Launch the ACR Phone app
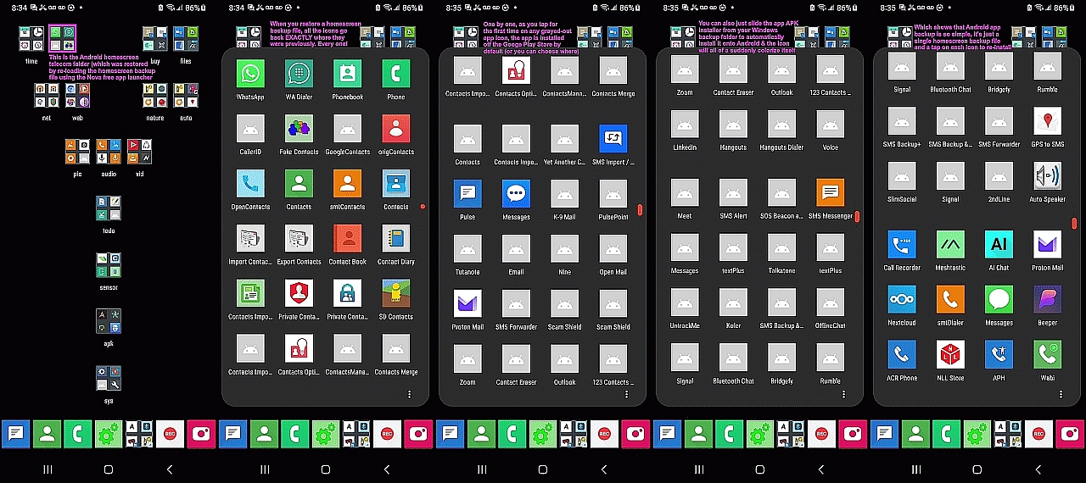Image resolution: width=1086 pixels, height=483 pixels. click(902, 355)
